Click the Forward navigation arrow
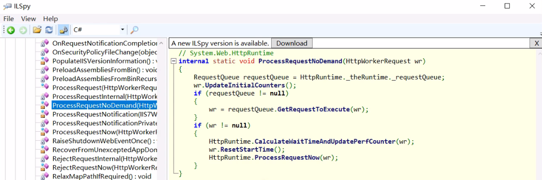The image size is (542, 180). click(23, 30)
